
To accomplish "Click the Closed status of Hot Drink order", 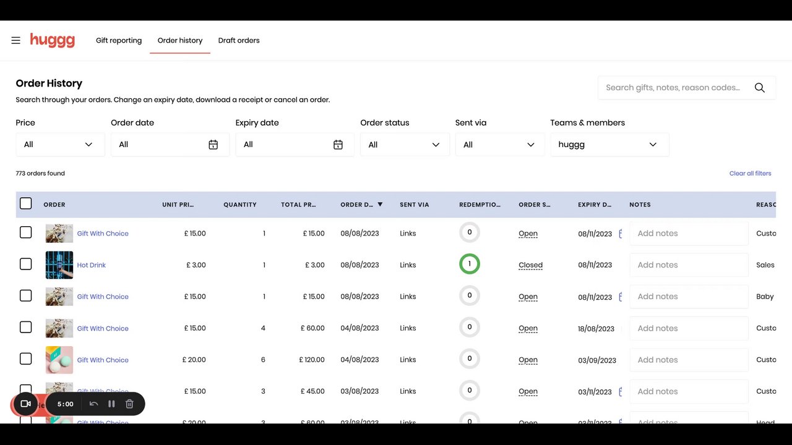I will tap(530, 265).
